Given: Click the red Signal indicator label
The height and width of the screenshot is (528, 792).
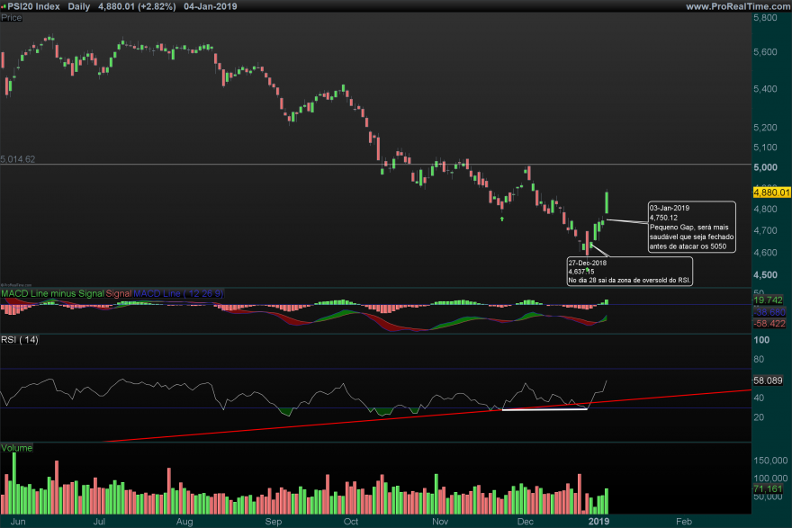Looking at the screenshot, I should pos(119,293).
